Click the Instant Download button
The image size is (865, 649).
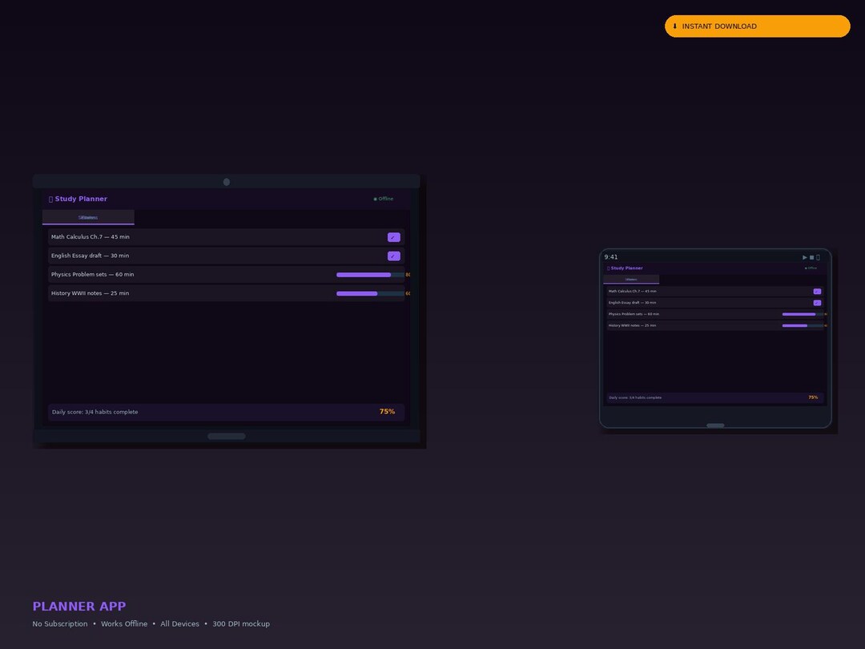pyautogui.click(x=758, y=26)
